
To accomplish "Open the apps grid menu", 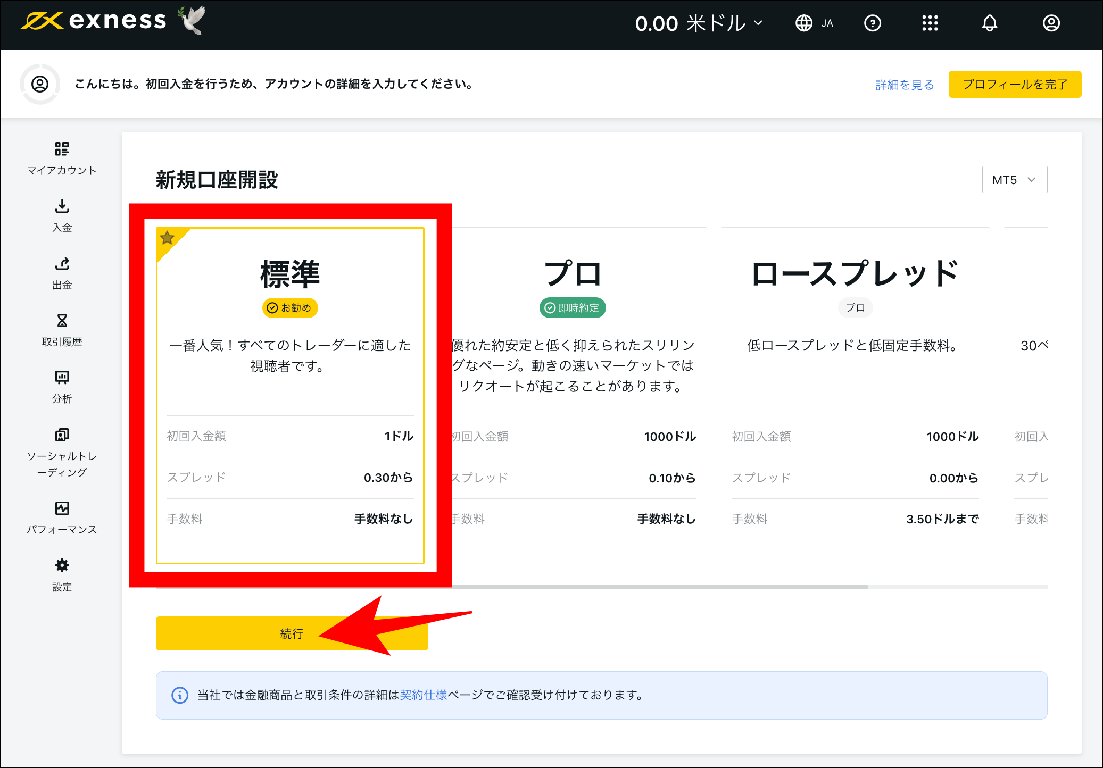I will (930, 23).
